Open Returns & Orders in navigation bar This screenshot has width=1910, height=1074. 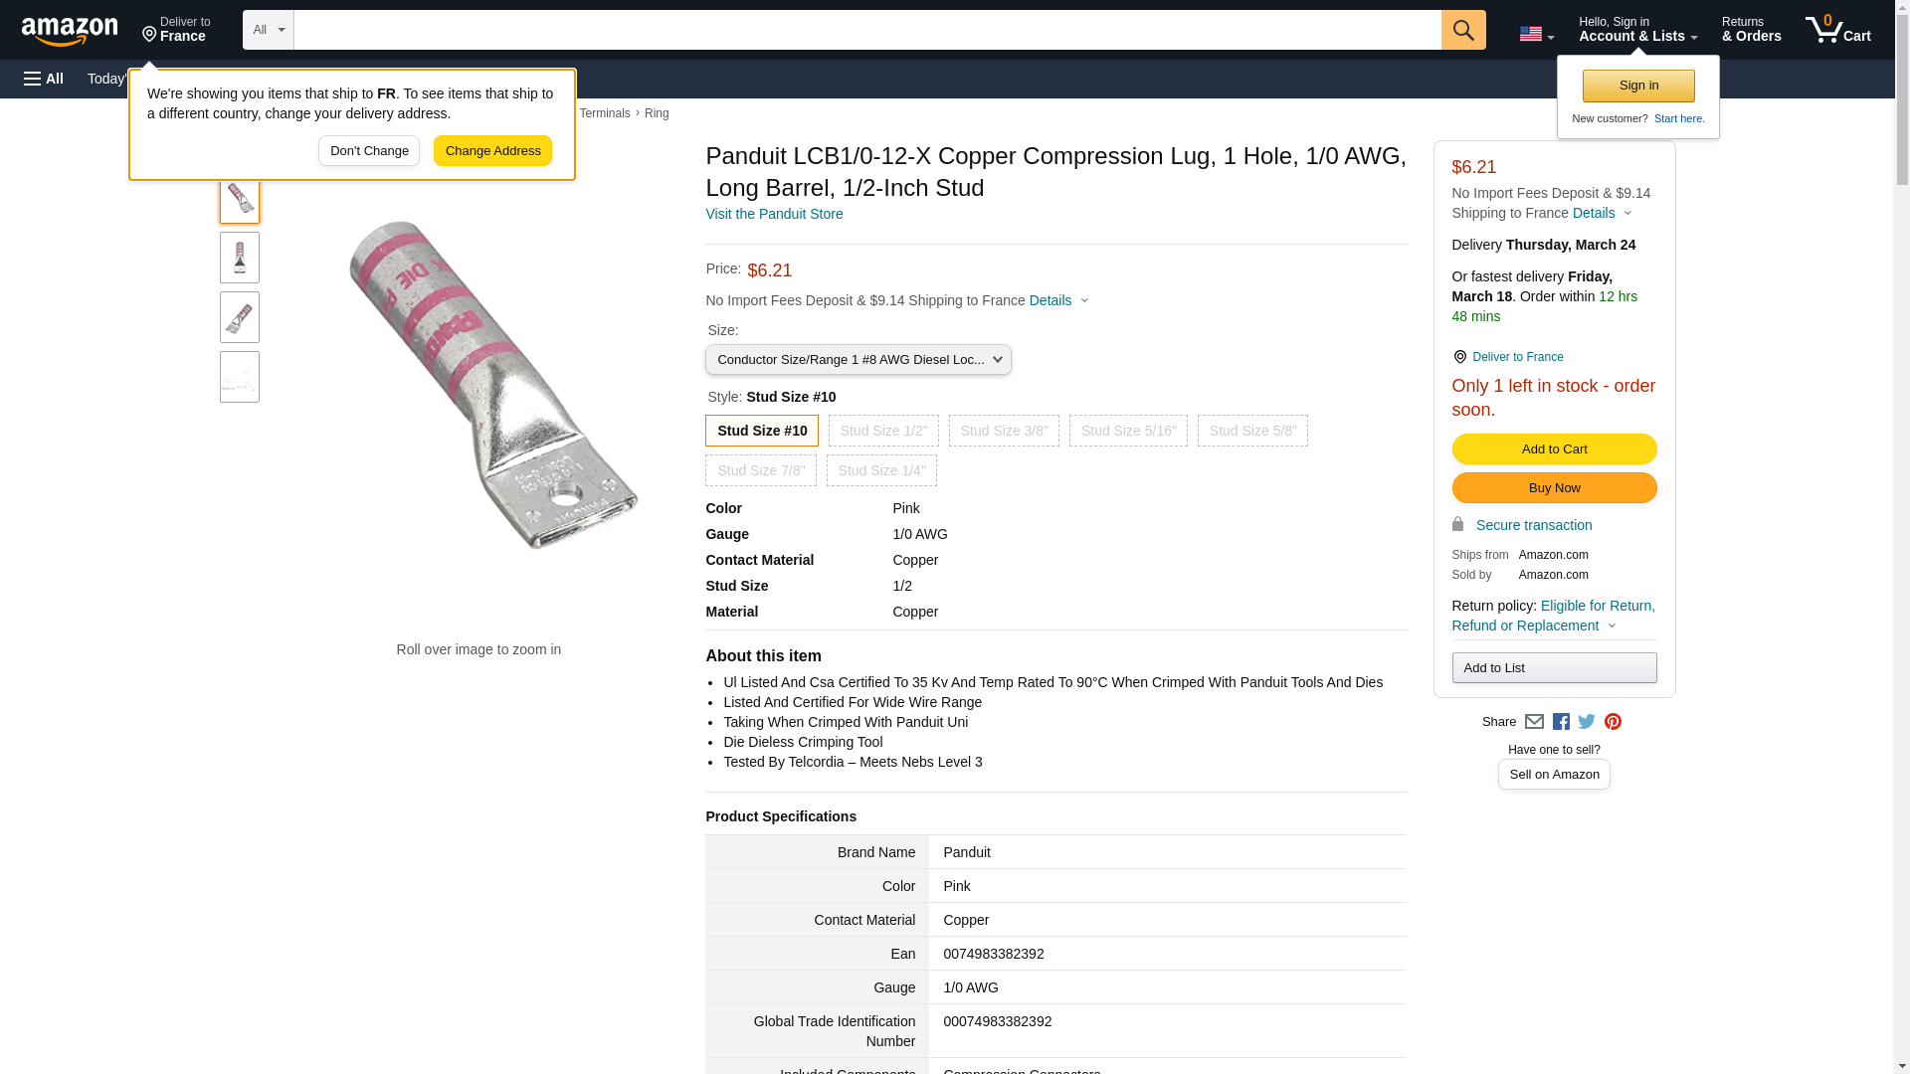coord(1751,30)
